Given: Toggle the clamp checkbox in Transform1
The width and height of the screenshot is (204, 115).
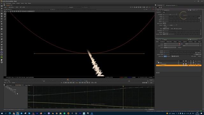Looking at the screenshot, I should [170, 29].
